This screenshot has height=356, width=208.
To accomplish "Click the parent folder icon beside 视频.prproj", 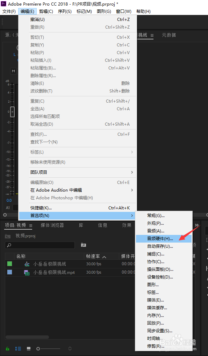I will [x=8, y=236].
